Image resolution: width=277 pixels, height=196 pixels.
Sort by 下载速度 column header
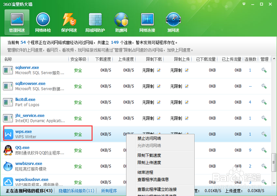pos(103,59)
